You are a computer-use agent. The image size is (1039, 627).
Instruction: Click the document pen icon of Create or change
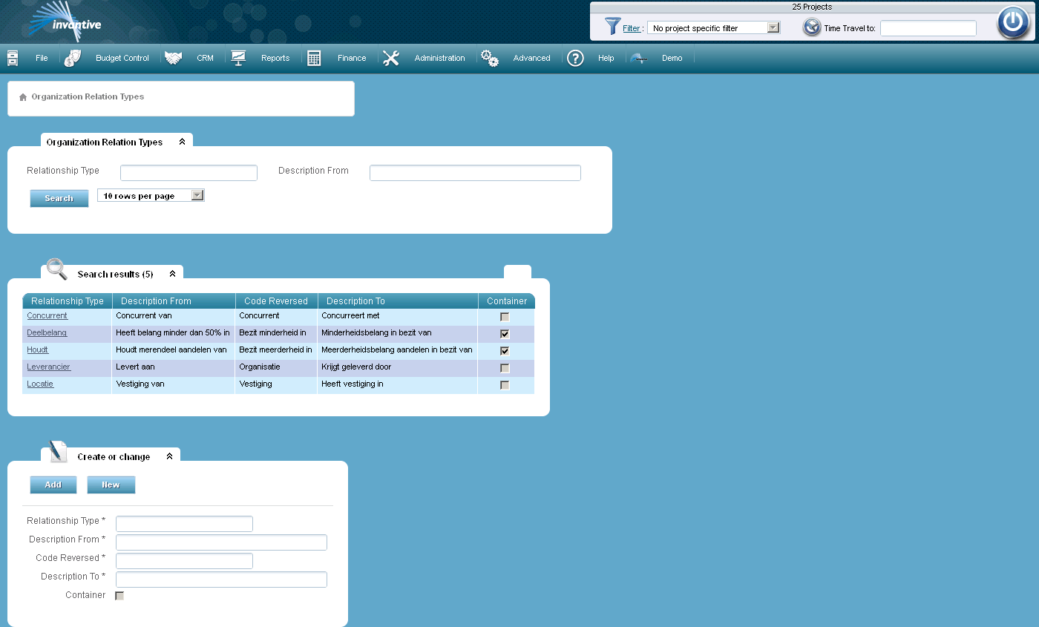pos(58,451)
